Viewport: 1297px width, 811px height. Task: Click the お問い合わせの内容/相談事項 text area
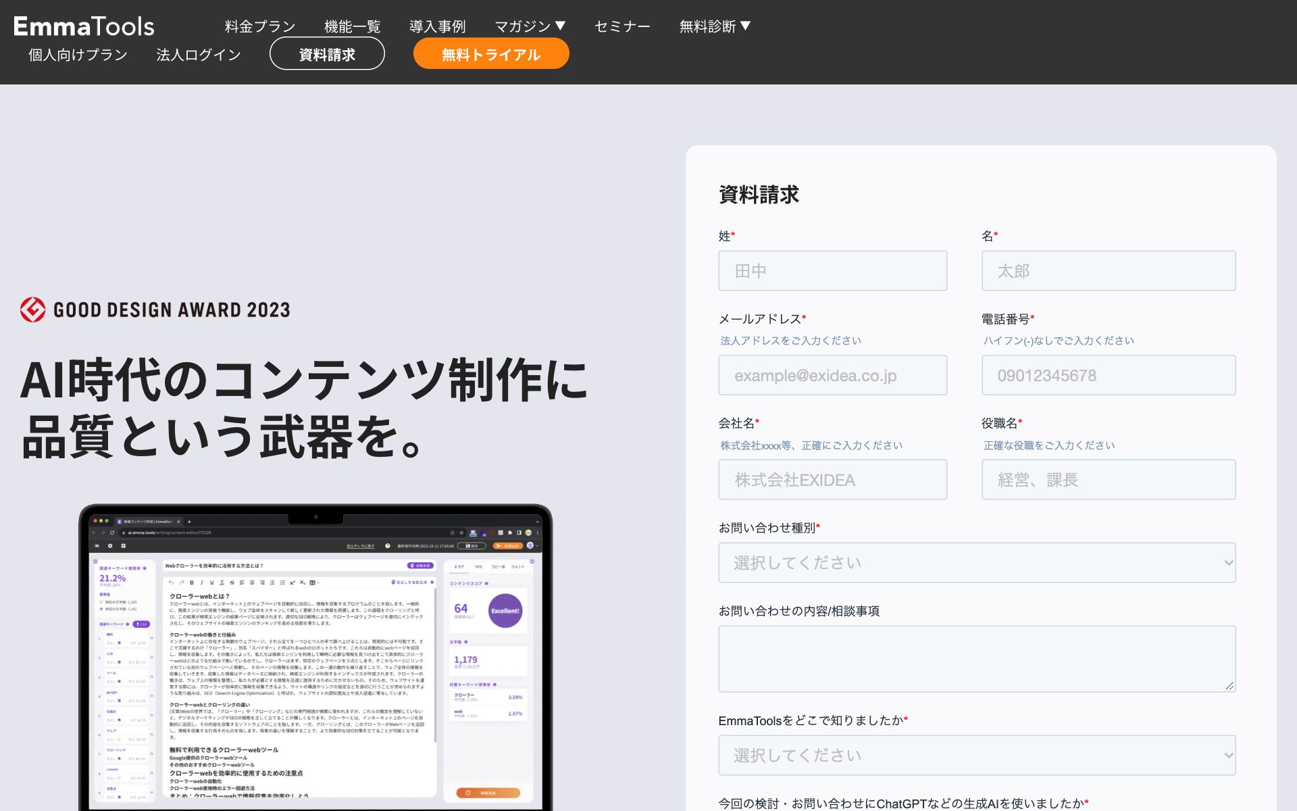(977, 659)
